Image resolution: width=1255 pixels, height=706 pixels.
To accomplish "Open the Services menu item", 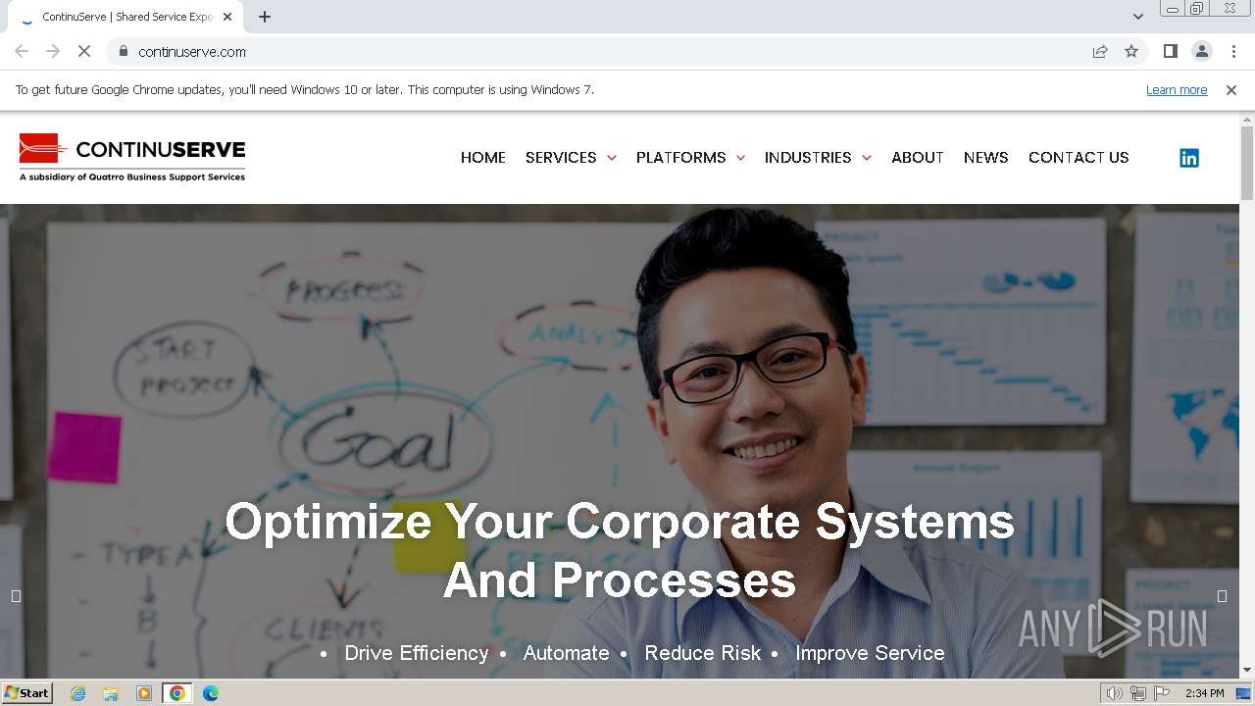I will [x=561, y=158].
